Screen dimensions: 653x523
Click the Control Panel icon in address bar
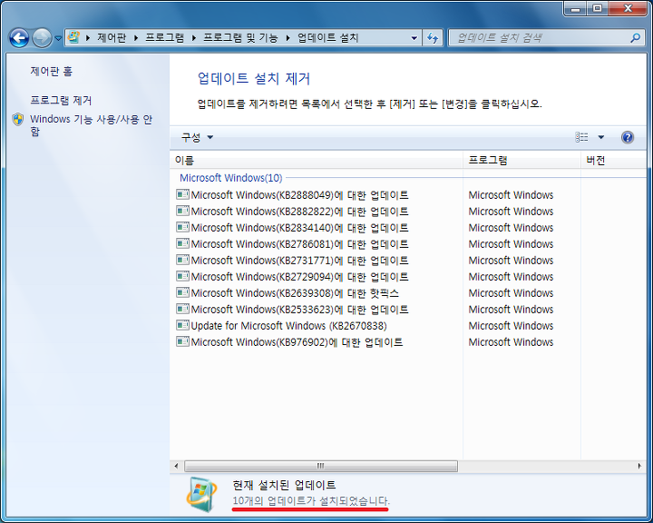click(x=73, y=37)
